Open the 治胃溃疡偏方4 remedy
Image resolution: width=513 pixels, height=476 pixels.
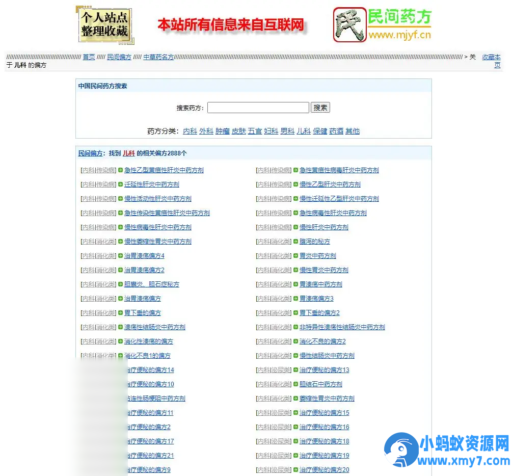pyautogui.click(x=144, y=256)
